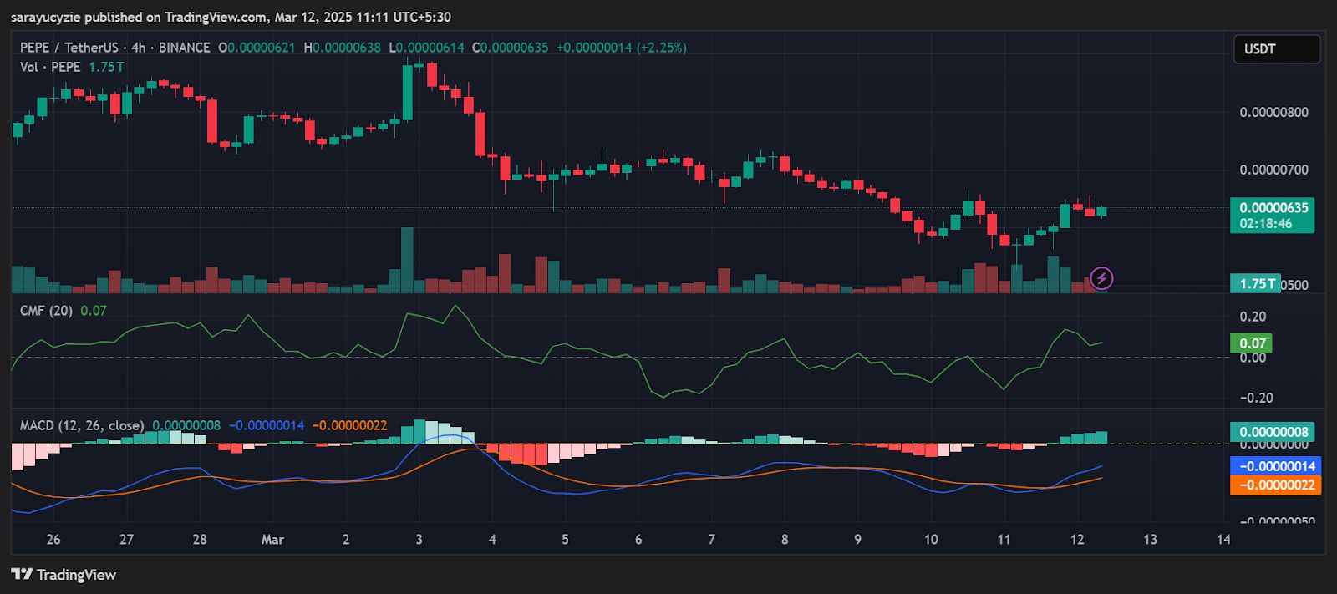1337x594 pixels.
Task: Click the 8 date on time axis
Action: (x=785, y=540)
